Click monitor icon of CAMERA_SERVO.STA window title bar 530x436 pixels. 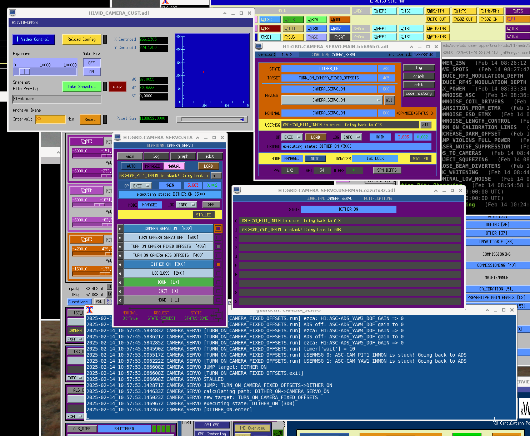pyautogui.click(x=117, y=137)
